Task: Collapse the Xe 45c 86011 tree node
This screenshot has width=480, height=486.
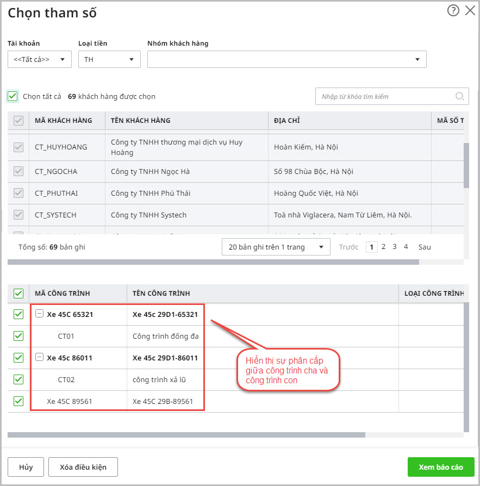Action: coord(40,357)
